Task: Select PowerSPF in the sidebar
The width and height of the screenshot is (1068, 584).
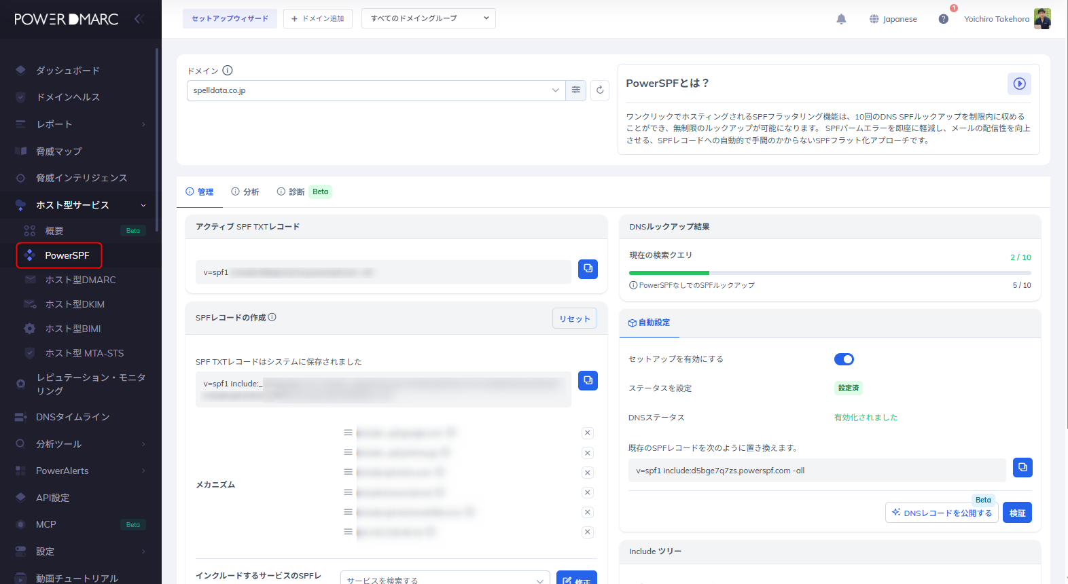Action: pyautogui.click(x=59, y=255)
